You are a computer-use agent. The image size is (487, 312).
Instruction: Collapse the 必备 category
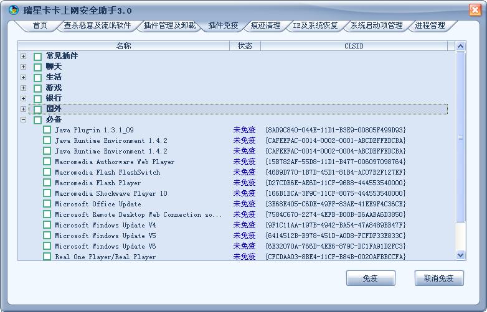click(x=23, y=119)
